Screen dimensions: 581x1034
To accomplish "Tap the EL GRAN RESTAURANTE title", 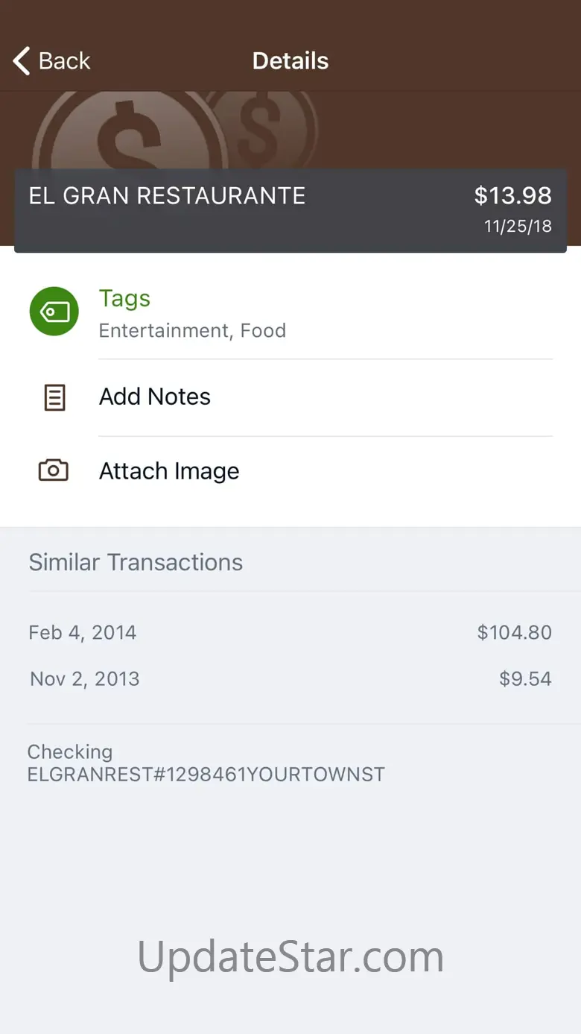I will coord(167,196).
